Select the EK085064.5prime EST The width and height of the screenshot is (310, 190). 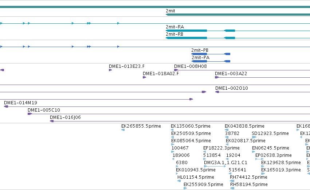tap(191, 141)
